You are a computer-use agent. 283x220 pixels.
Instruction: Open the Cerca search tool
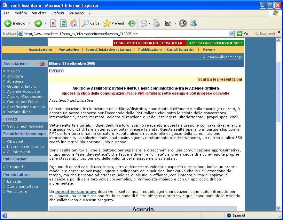pyautogui.click(x=90, y=23)
